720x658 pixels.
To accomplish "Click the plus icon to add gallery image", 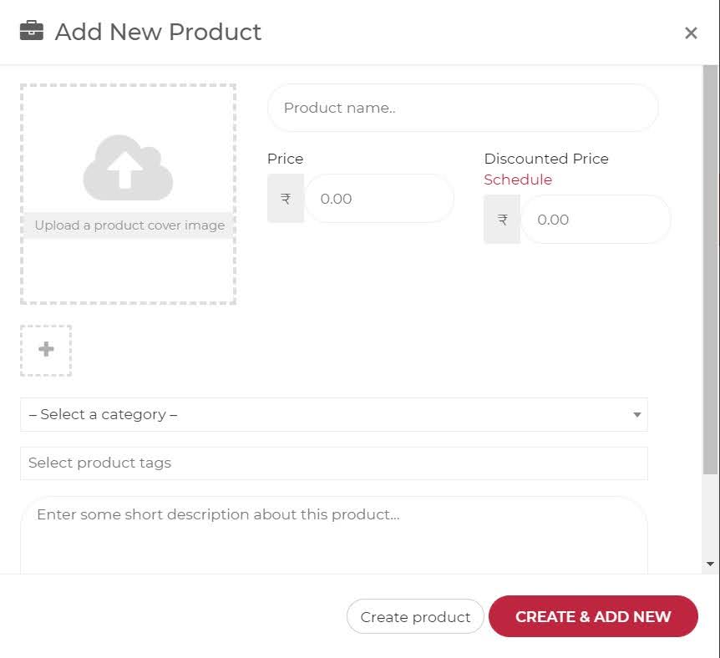I will point(46,350).
